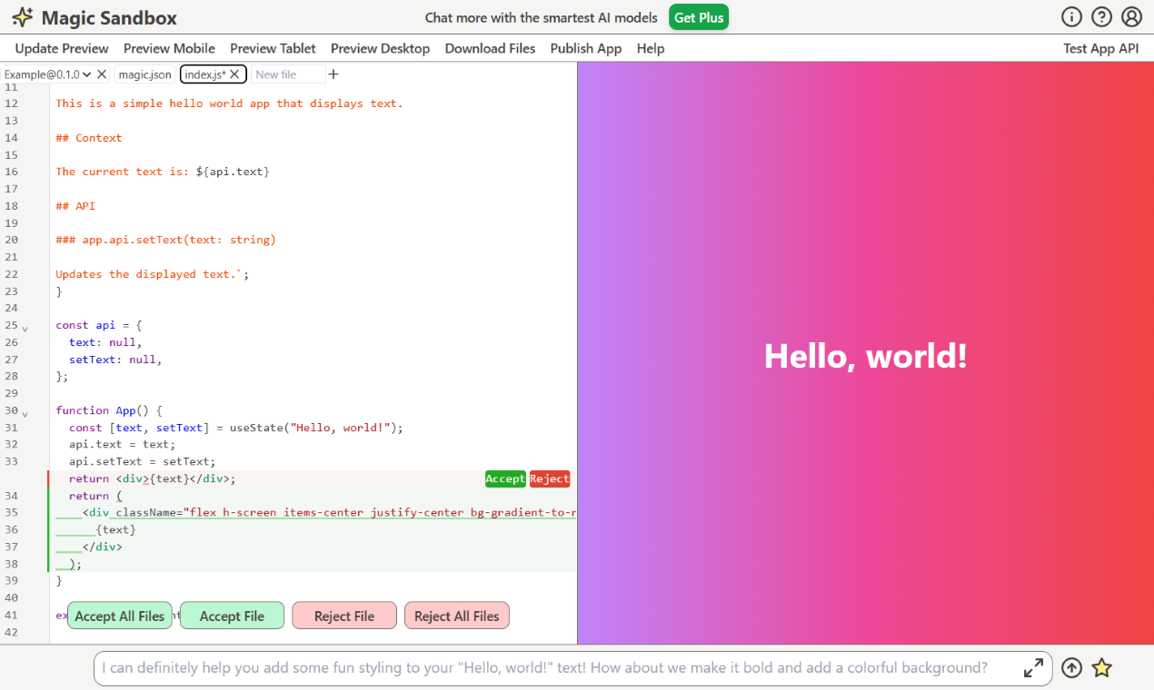
Task: Click into the New file name field
Action: tap(288, 74)
